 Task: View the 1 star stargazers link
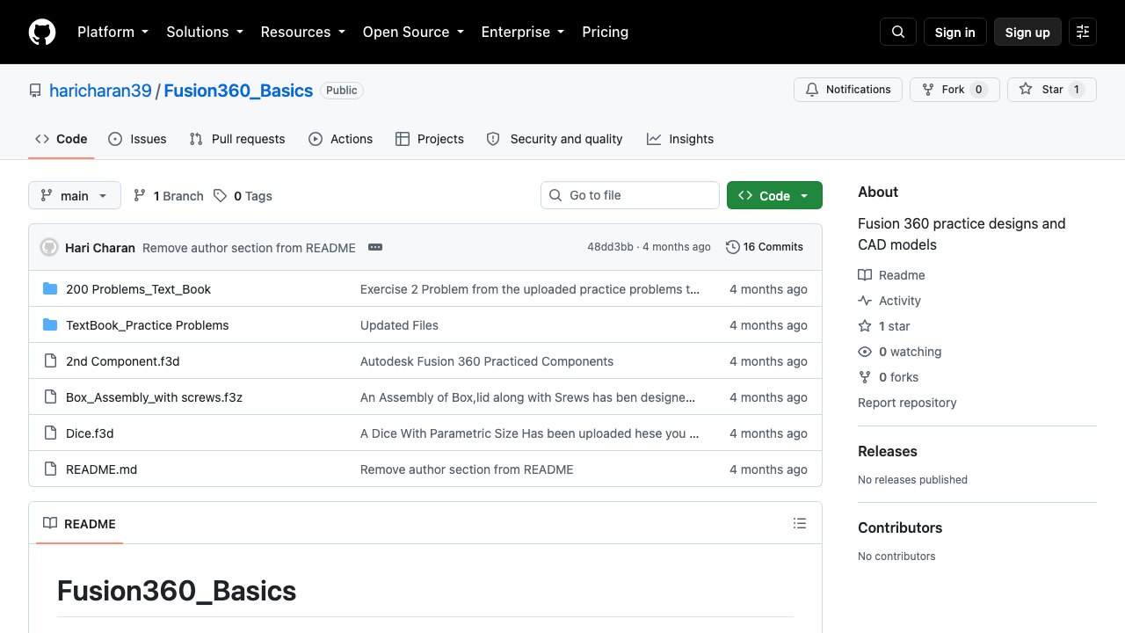(884, 326)
